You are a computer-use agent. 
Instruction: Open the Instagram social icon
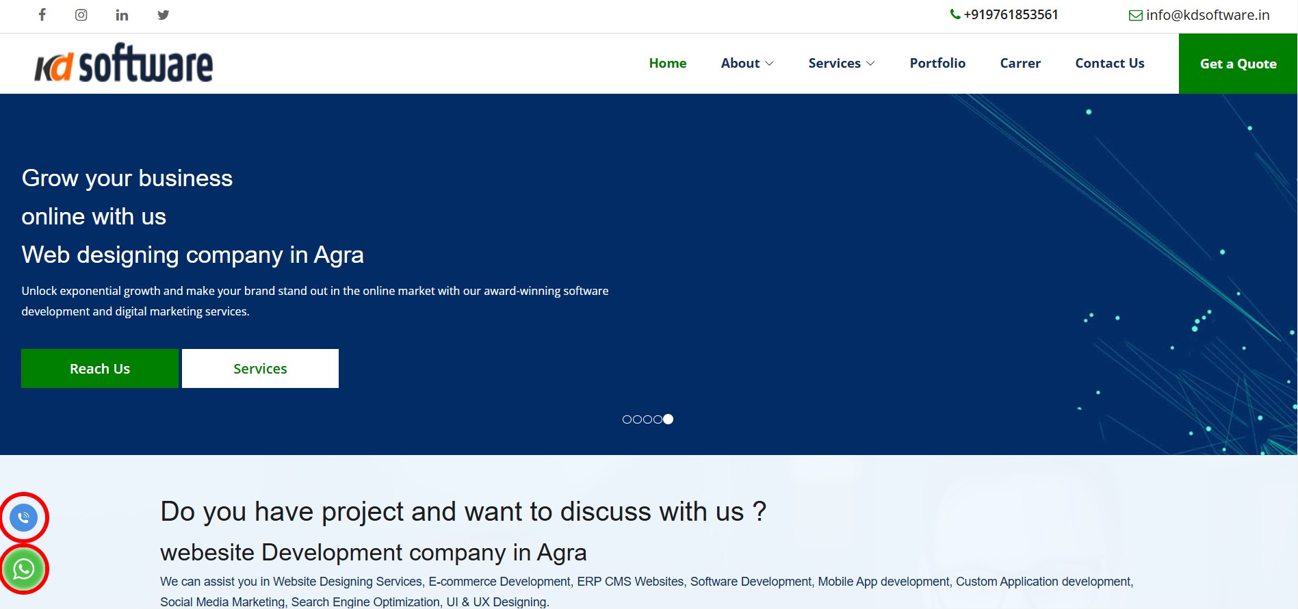pos(81,15)
